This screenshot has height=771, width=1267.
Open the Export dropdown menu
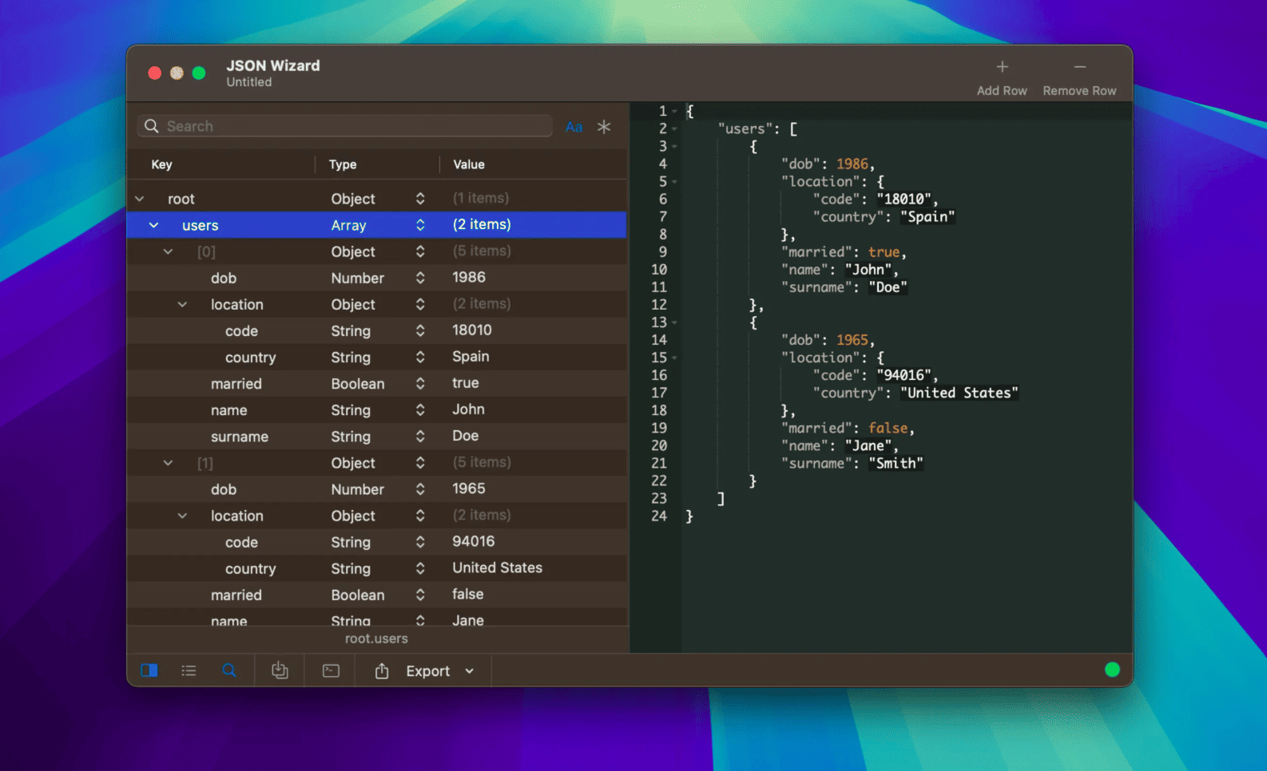[x=439, y=671]
